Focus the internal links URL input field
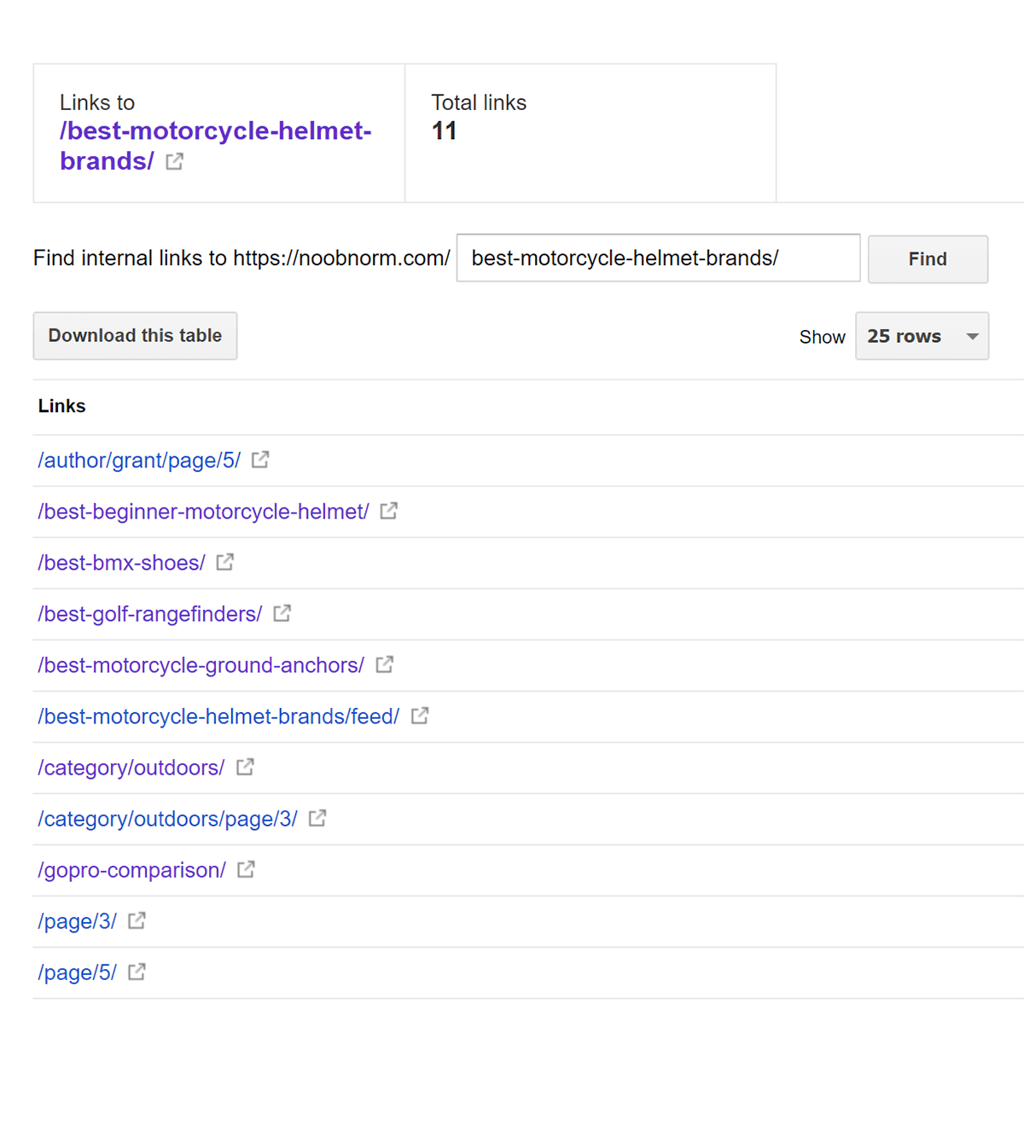Image resolution: width=1024 pixels, height=1137 pixels. tap(658, 258)
